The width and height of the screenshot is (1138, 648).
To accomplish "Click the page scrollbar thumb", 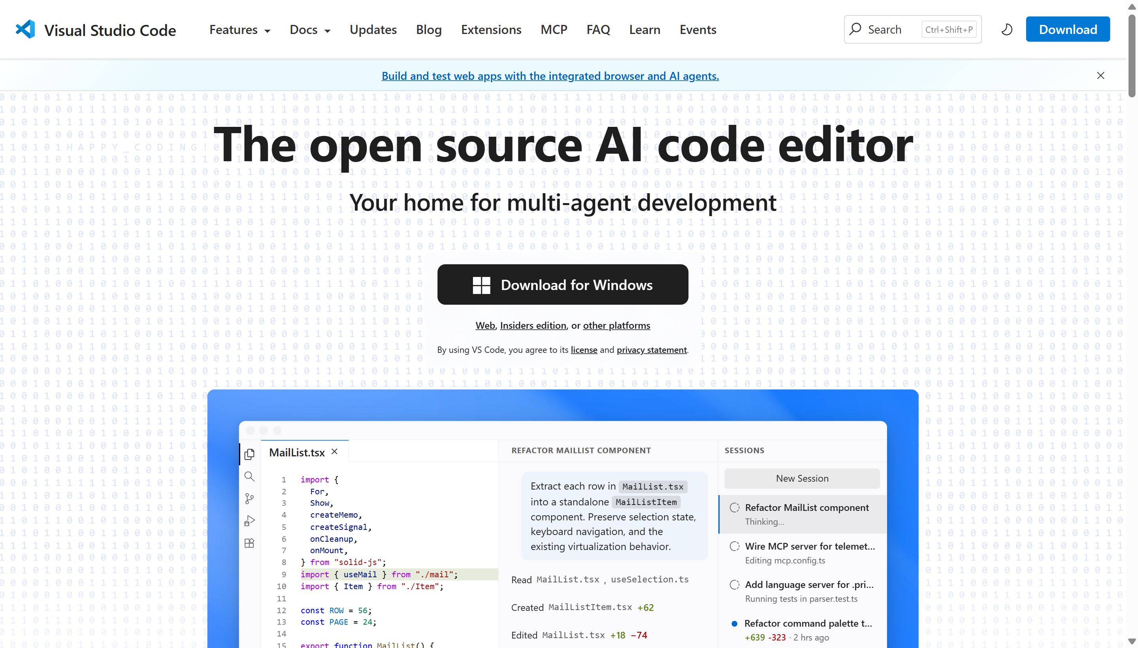I will (1132, 56).
